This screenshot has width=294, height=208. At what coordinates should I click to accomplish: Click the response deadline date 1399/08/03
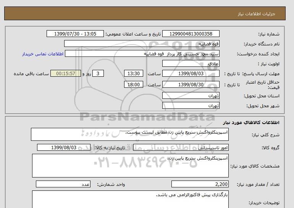(191, 73)
